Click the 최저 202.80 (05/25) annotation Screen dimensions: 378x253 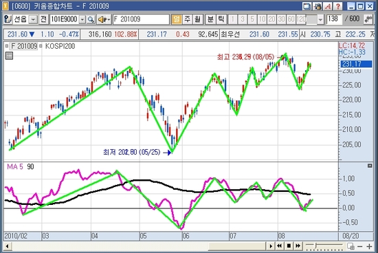[x=132, y=152]
